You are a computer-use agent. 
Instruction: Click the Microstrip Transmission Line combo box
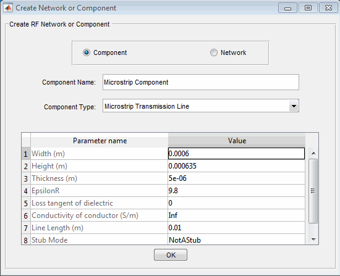point(201,106)
